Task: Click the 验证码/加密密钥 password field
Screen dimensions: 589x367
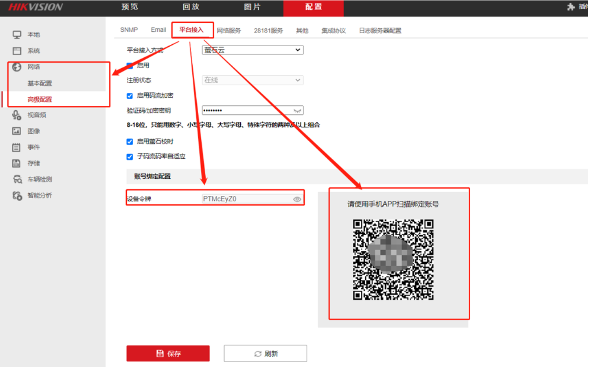Action: 253,110
